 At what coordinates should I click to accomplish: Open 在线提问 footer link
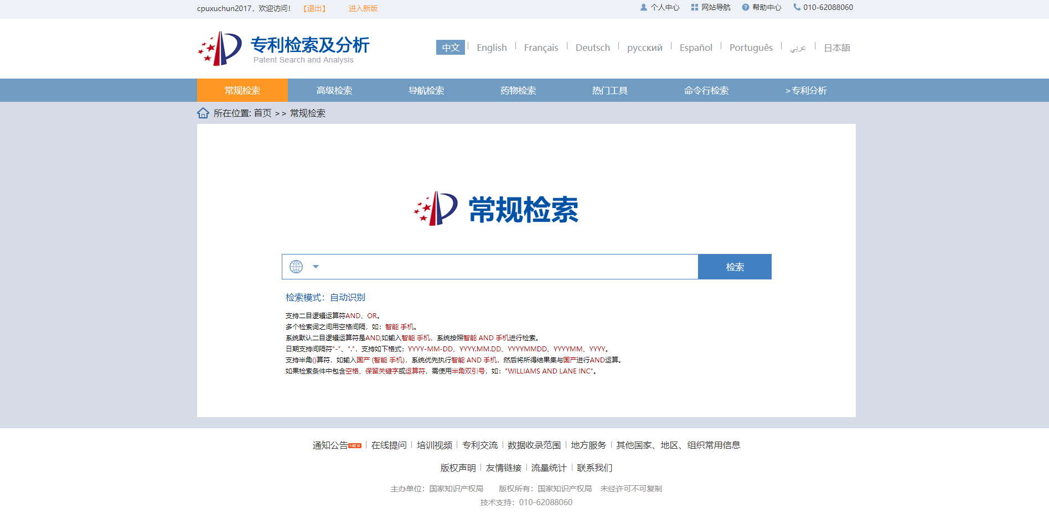pyautogui.click(x=389, y=445)
